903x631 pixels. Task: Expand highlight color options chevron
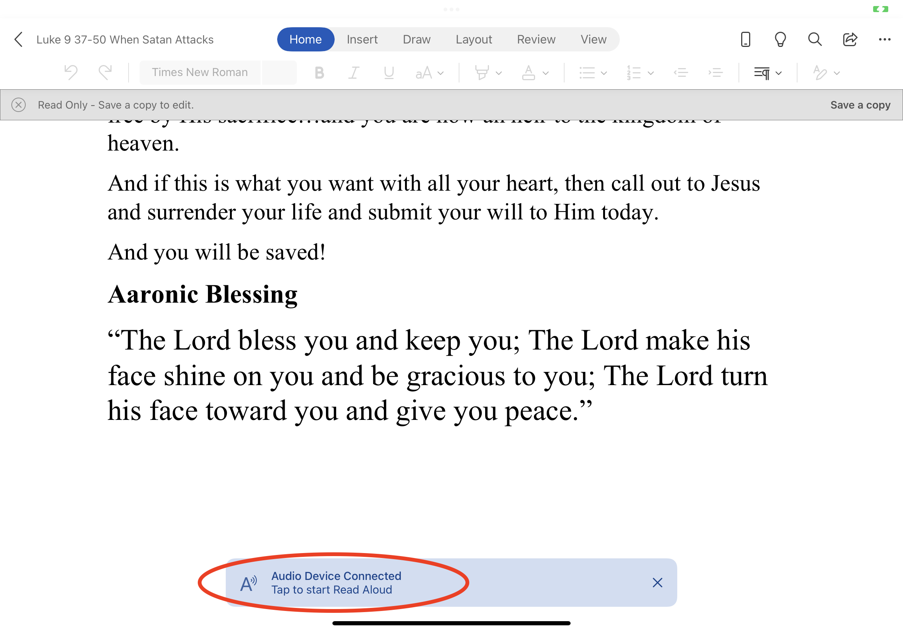[499, 73]
